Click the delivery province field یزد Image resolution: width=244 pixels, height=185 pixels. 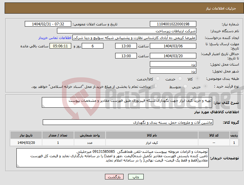173,64
